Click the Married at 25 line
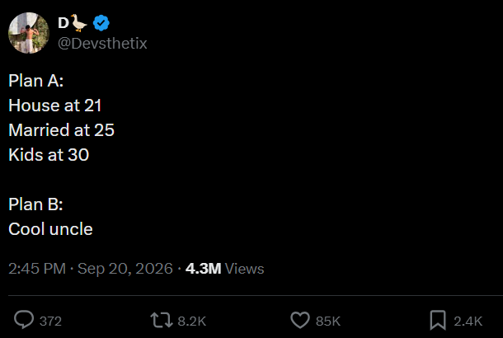The width and height of the screenshot is (503, 338). (61, 130)
